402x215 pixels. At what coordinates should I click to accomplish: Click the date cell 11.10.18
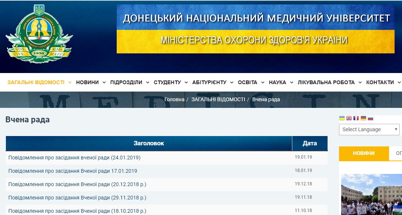click(x=303, y=211)
